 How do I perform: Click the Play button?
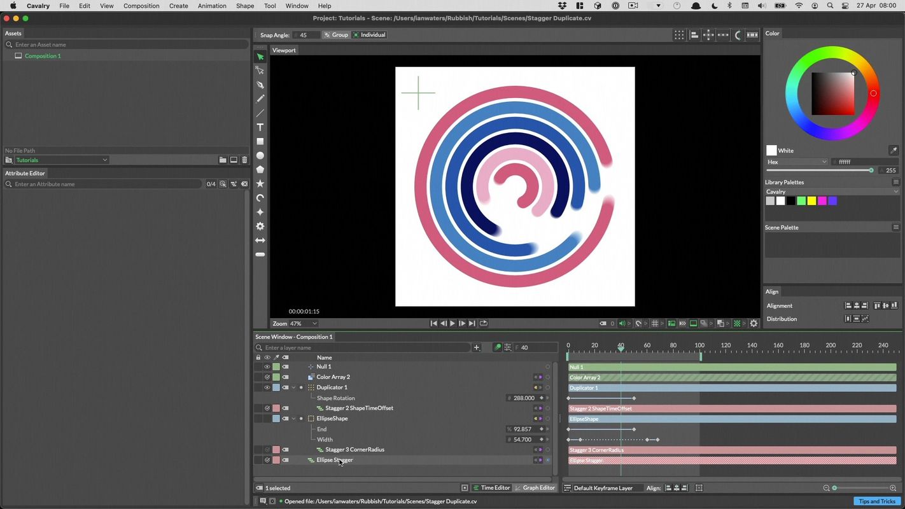452,323
